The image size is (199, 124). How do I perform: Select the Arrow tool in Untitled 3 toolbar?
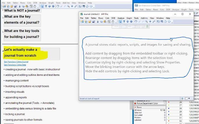point(120,22)
